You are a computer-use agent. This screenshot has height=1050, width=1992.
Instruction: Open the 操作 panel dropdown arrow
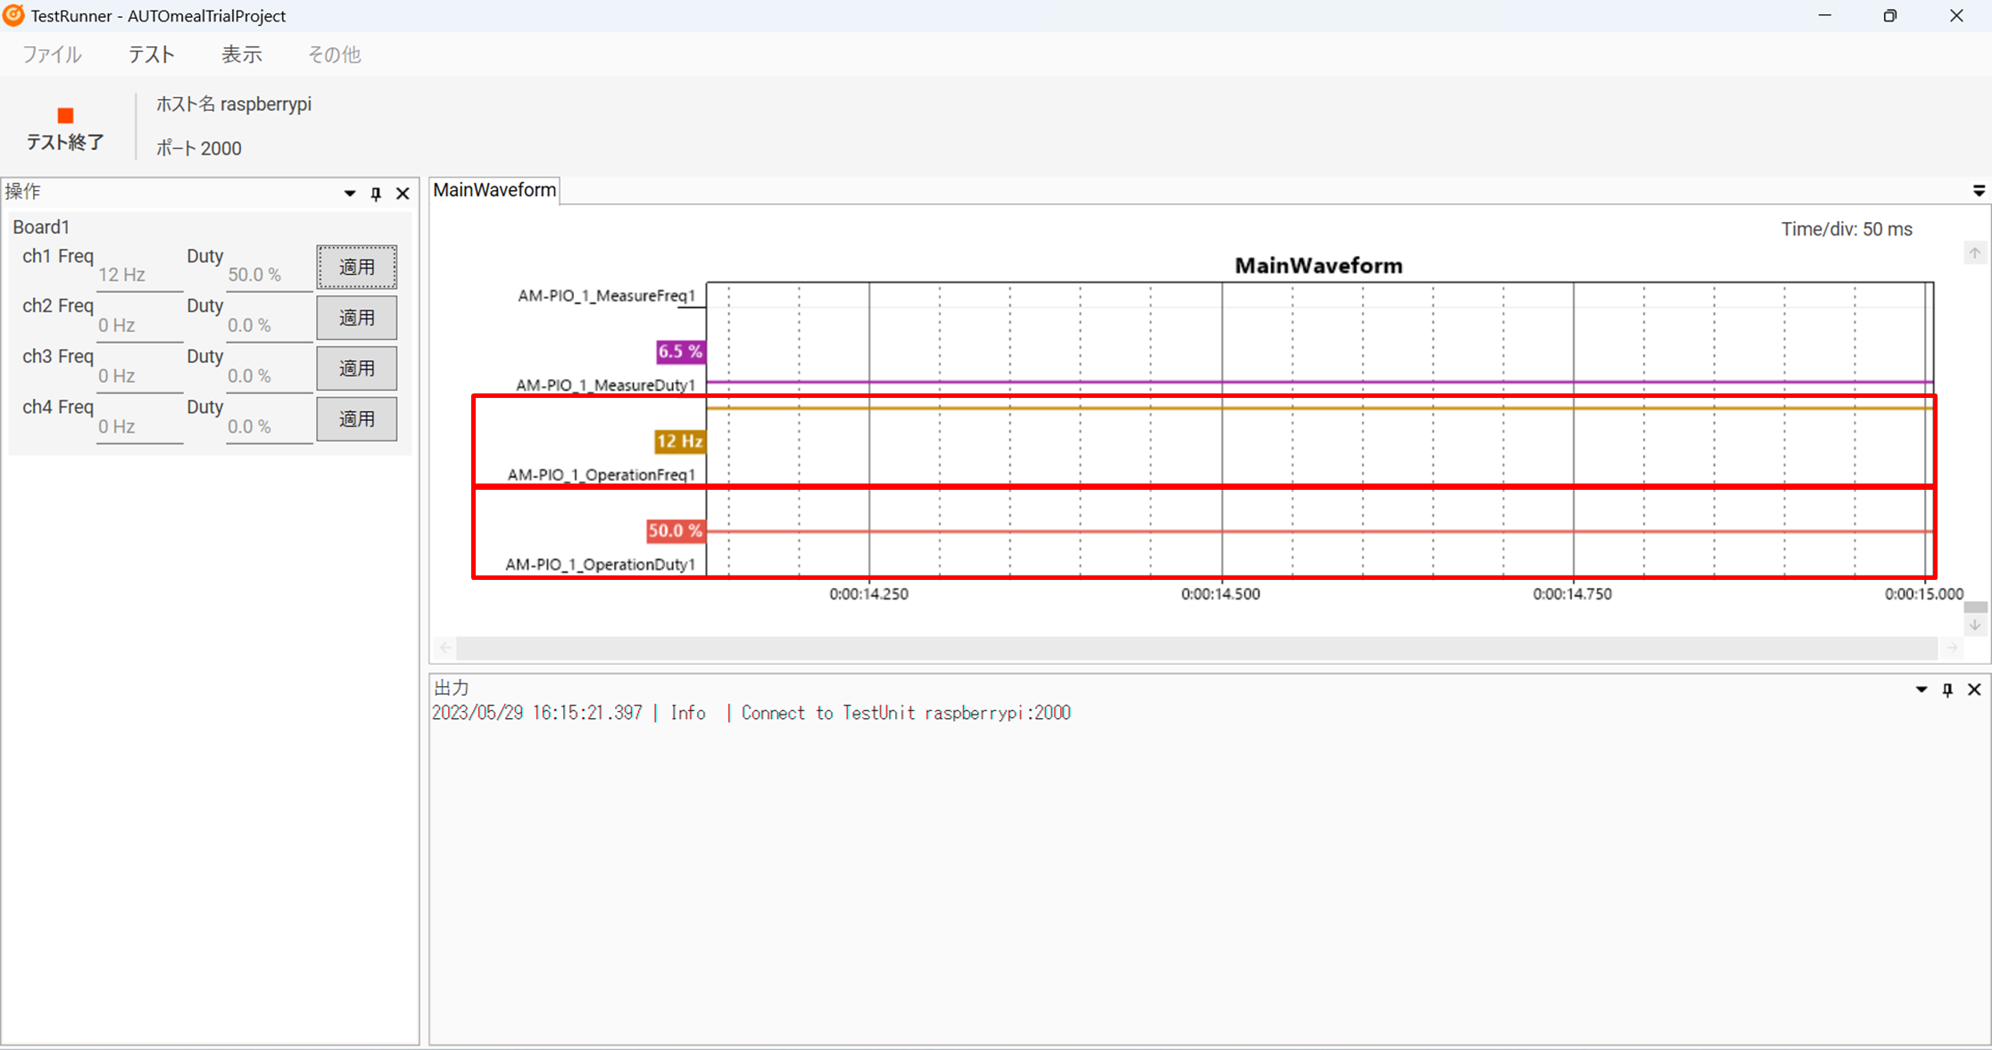click(x=350, y=194)
